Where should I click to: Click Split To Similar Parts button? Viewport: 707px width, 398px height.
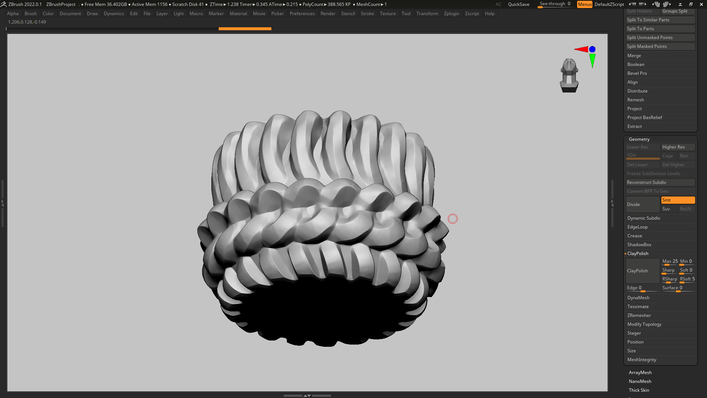click(x=660, y=20)
